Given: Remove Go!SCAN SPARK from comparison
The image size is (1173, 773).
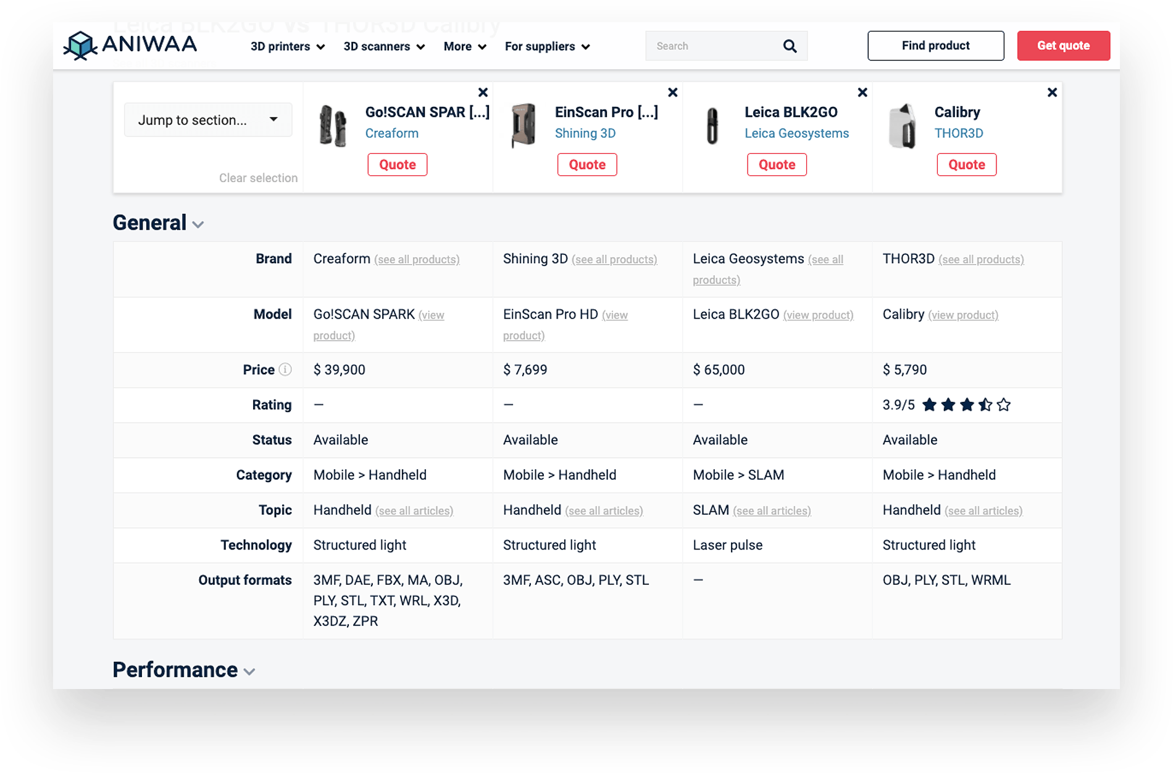Looking at the screenshot, I should coord(483,93).
